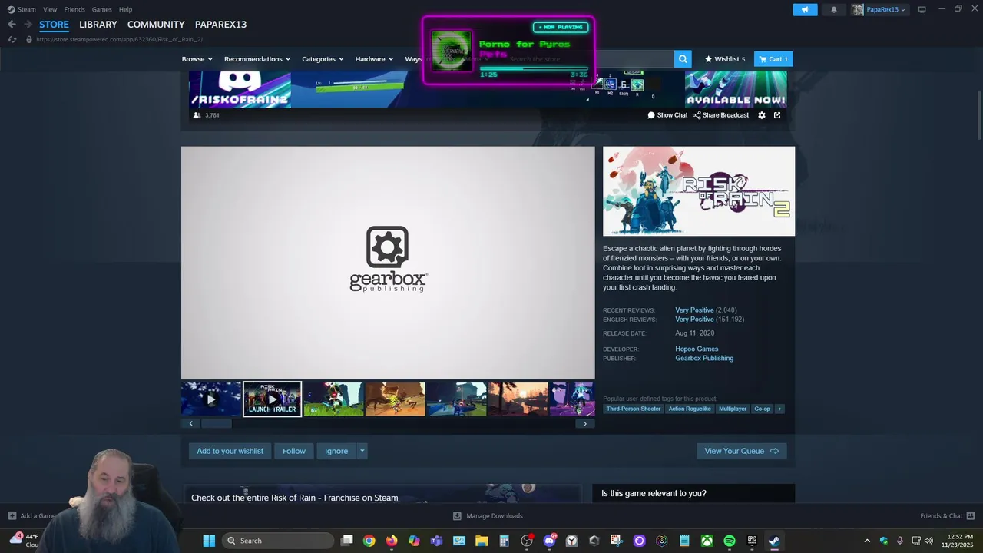Image resolution: width=983 pixels, height=553 pixels.
Task: Expand more tags with the plus button
Action: point(779,409)
